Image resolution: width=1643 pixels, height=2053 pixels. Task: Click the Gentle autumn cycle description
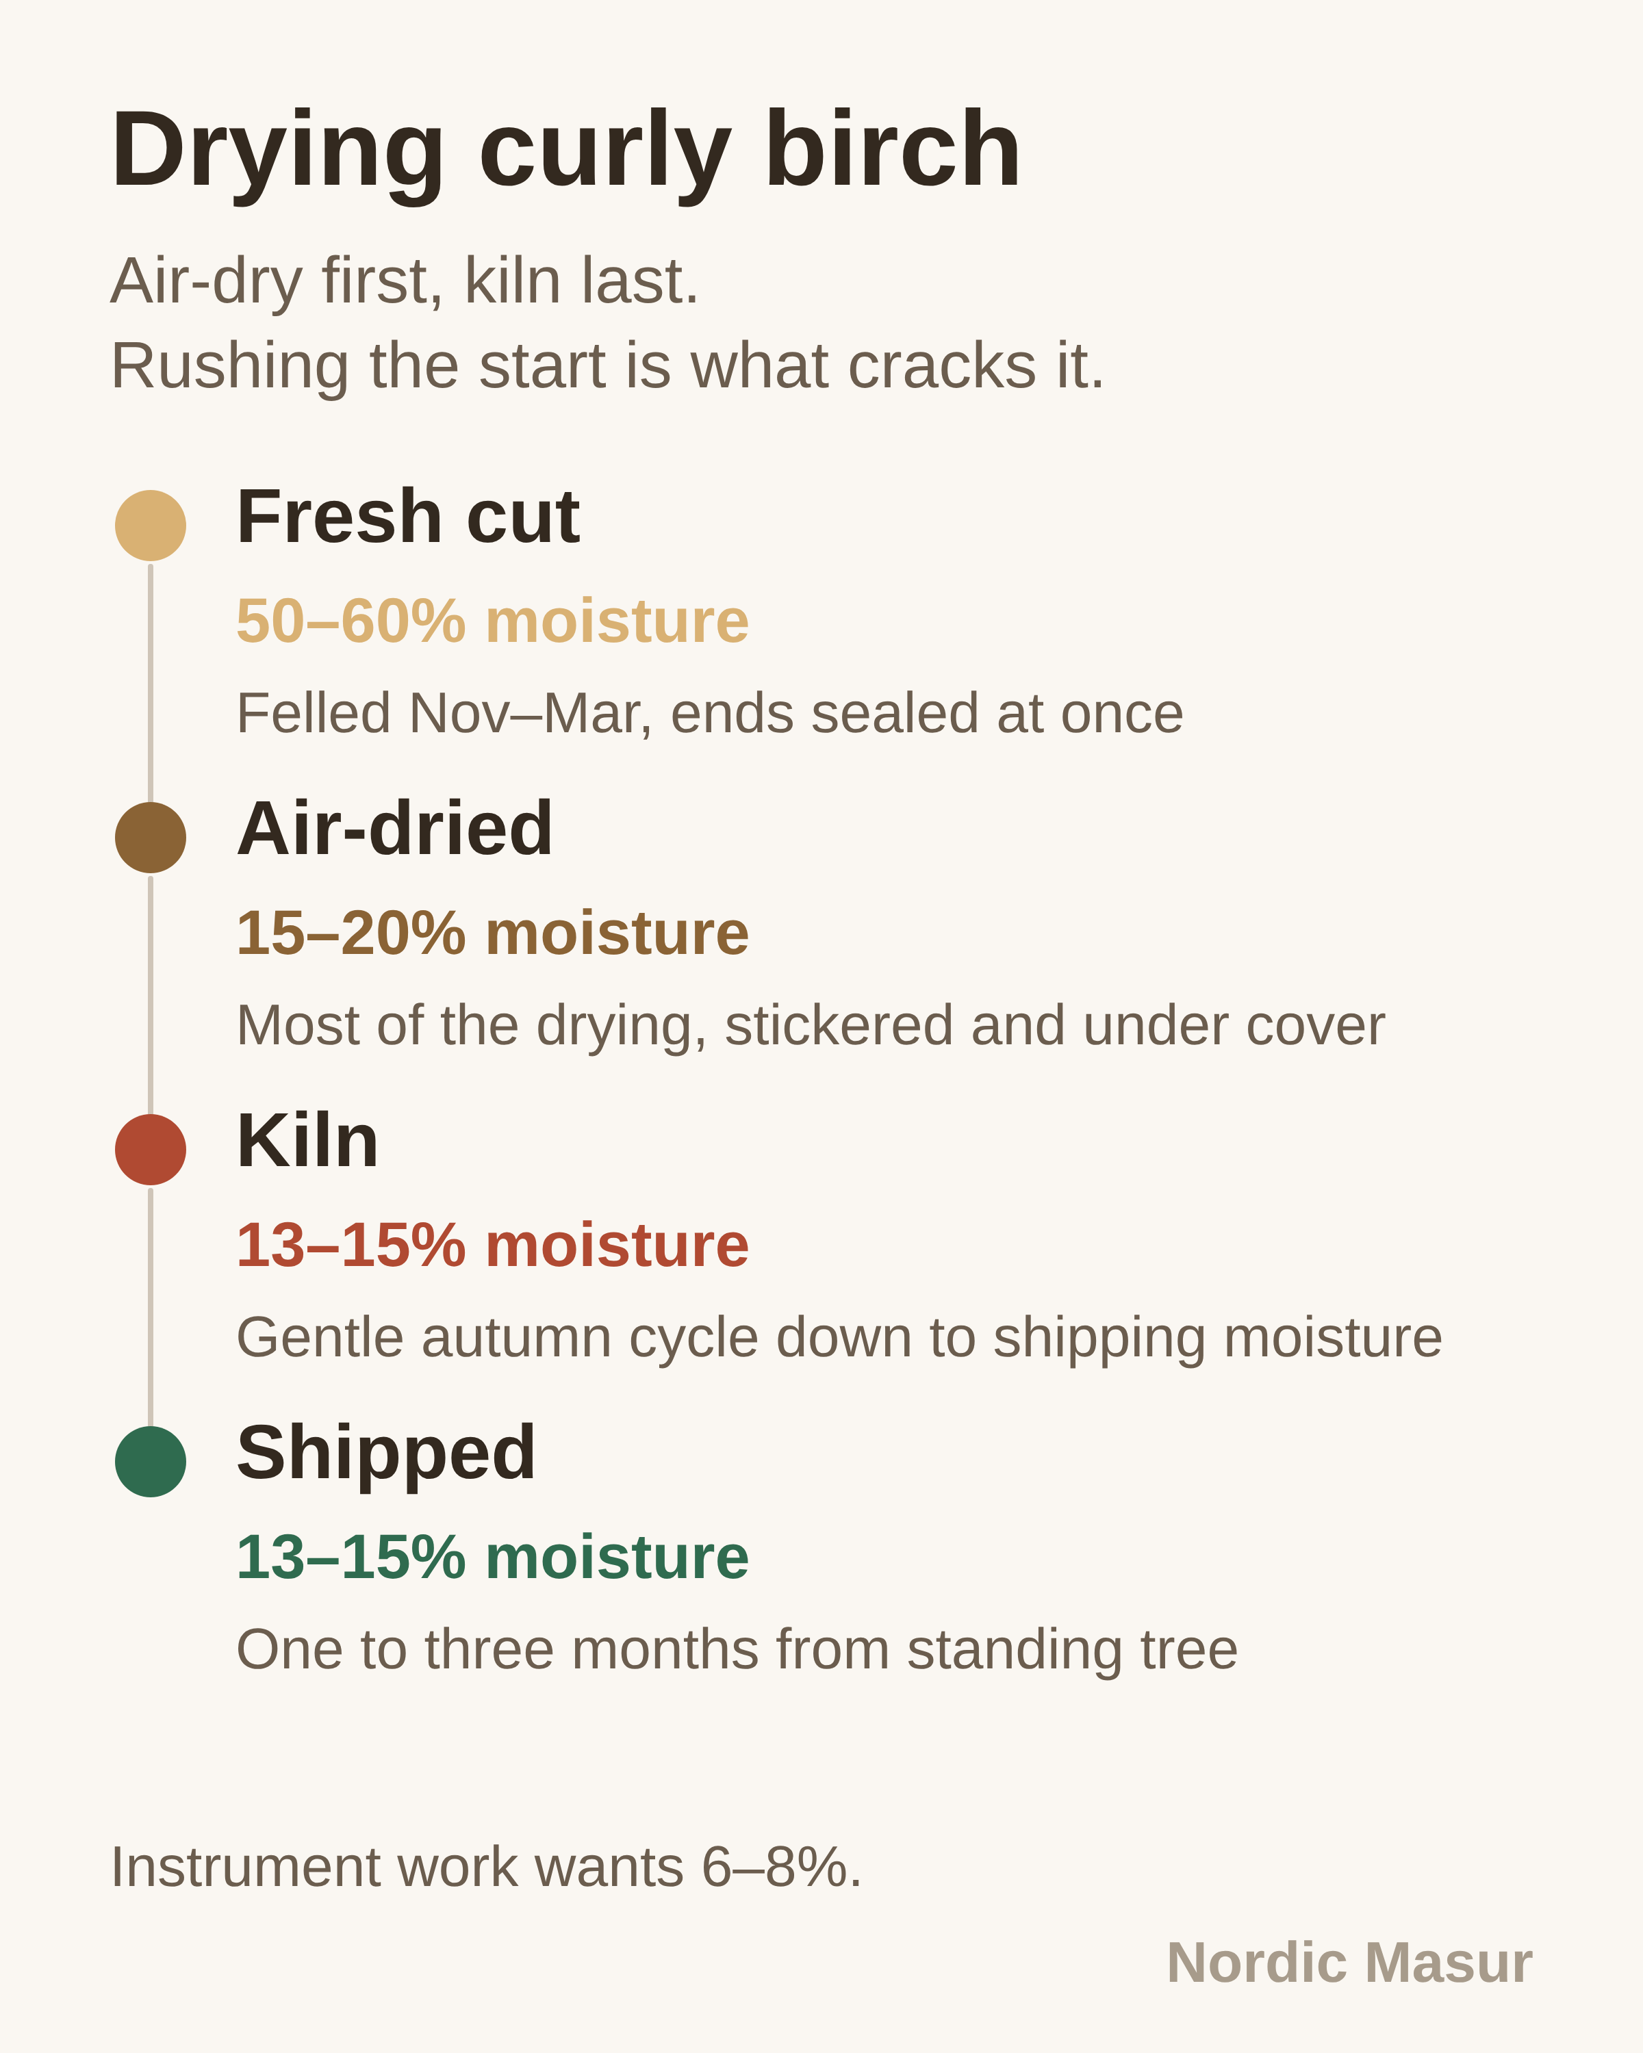(x=839, y=1338)
